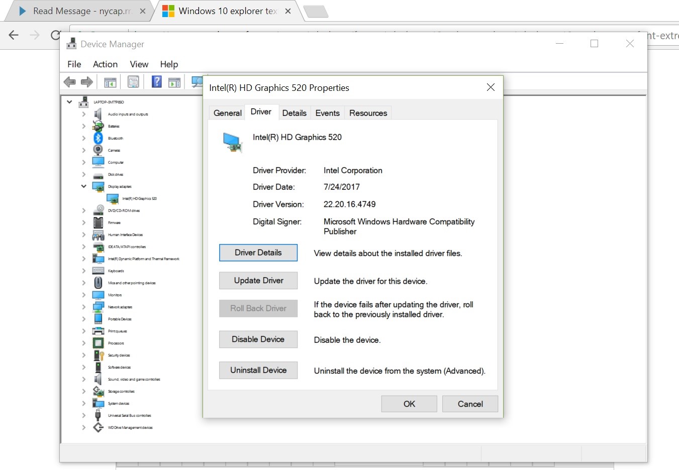Expand the Portable Devices node
The height and width of the screenshot is (470, 679).
click(83, 319)
